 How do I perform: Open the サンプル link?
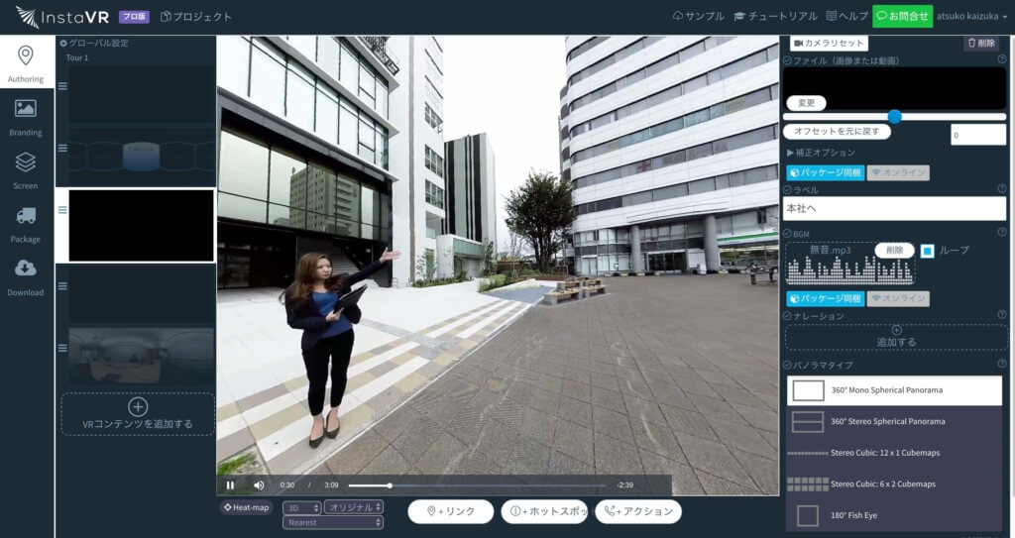tap(699, 16)
